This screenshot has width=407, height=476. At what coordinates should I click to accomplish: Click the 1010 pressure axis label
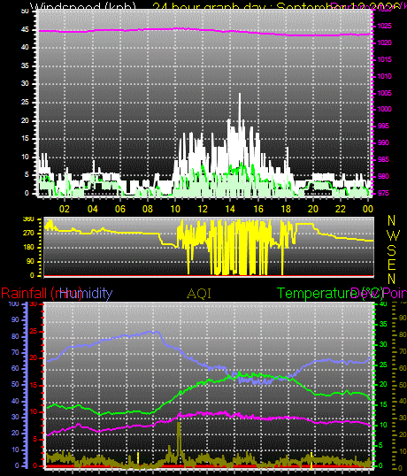point(384,76)
